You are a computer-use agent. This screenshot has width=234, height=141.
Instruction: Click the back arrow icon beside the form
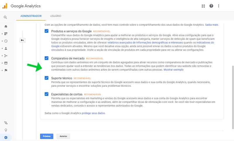22,40
